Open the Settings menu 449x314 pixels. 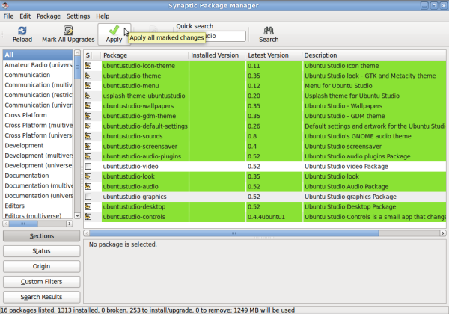pyautogui.click(x=78, y=16)
